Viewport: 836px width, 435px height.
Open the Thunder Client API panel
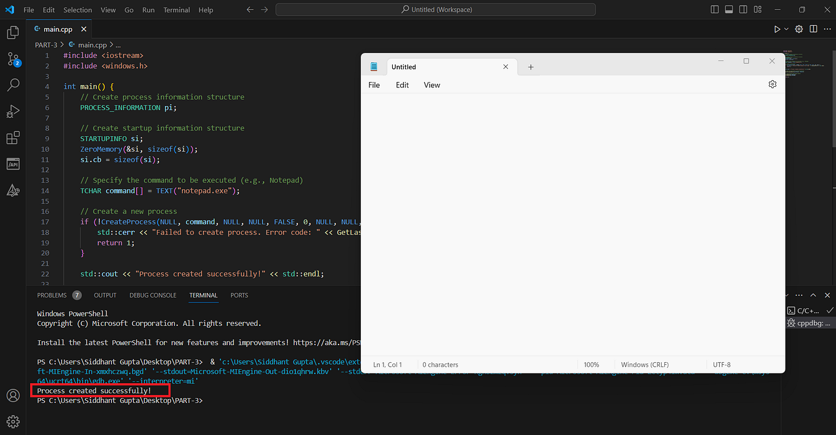13,163
